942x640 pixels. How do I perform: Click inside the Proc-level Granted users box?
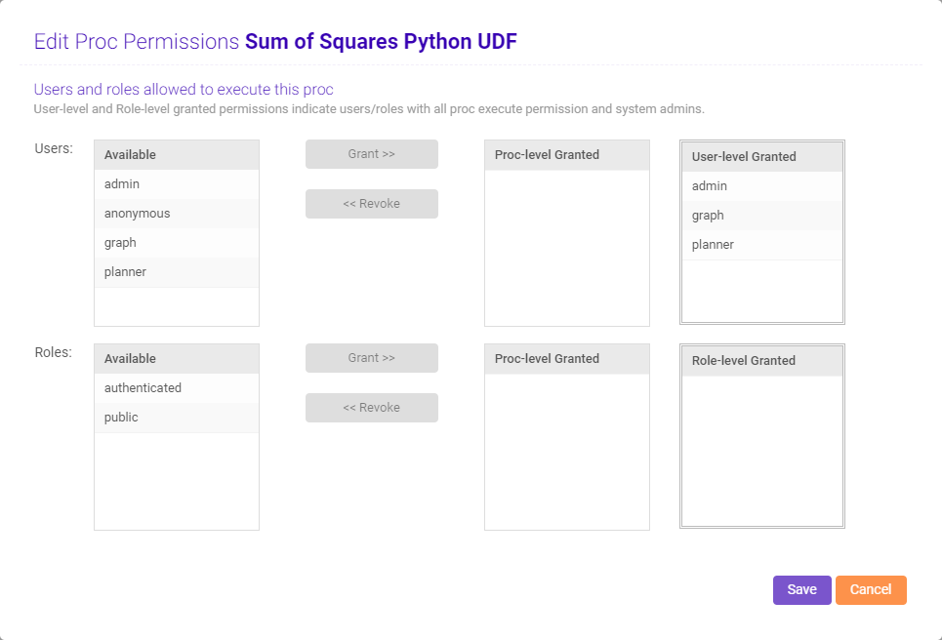(x=566, y=244)
